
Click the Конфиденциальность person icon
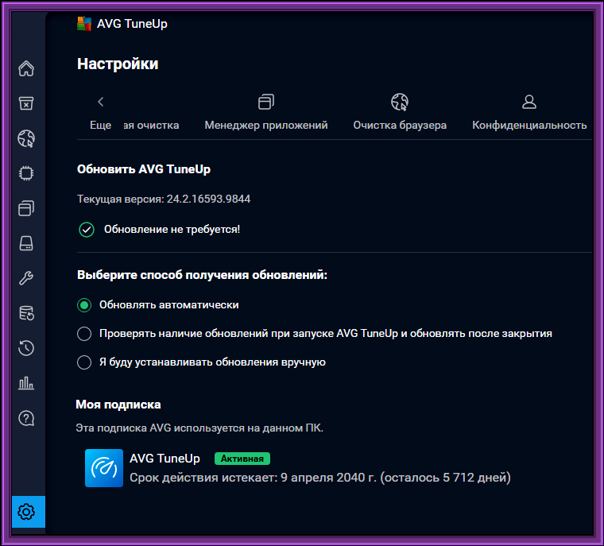529,102
